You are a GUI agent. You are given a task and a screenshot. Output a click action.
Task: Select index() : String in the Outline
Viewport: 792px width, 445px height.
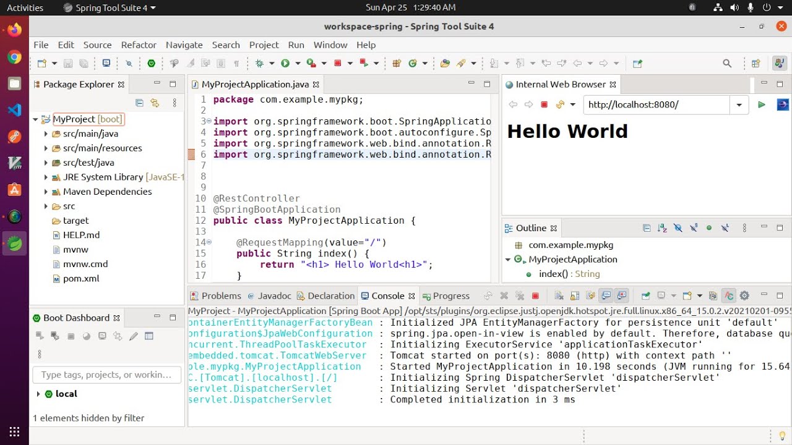[x=569, y=274]
